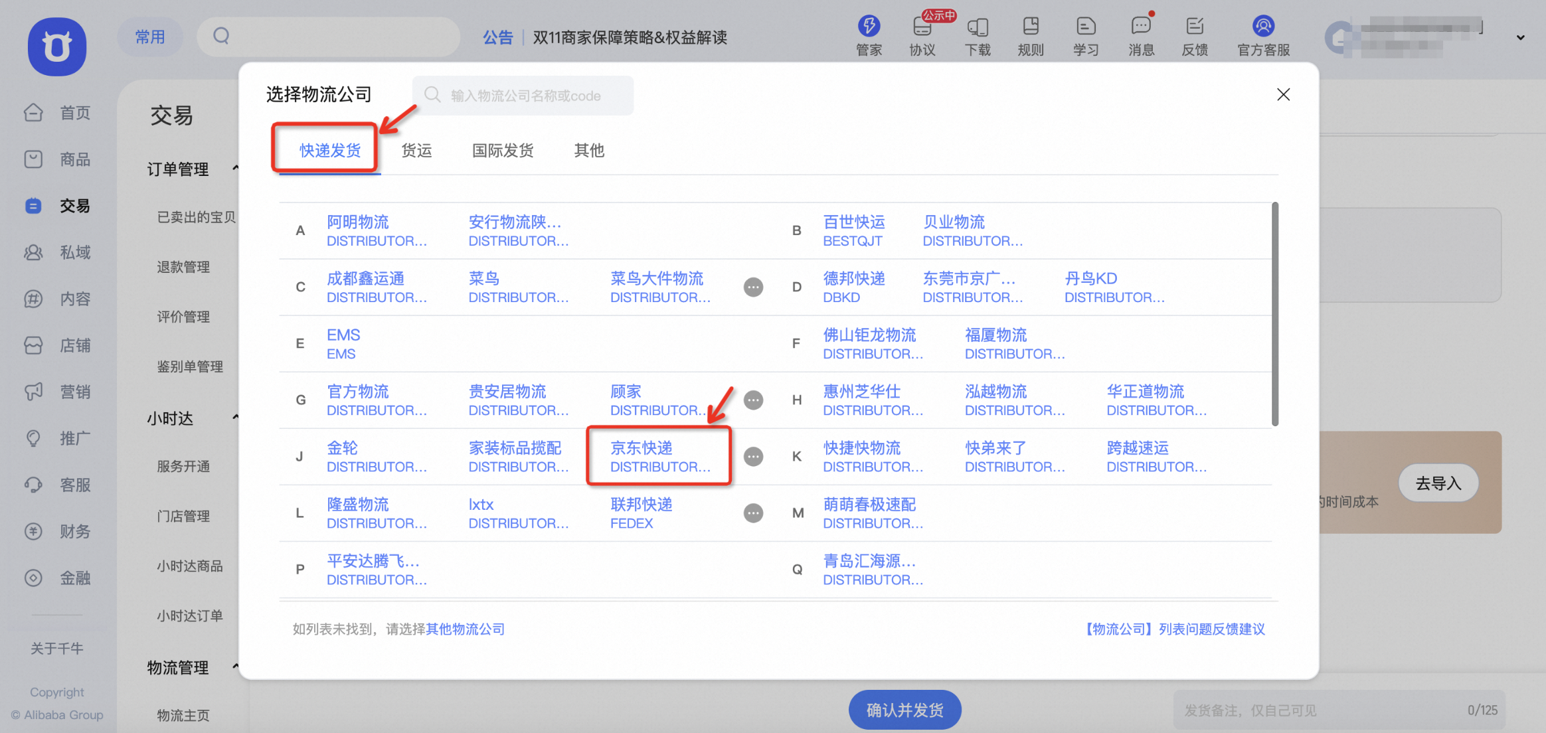
Task: Click the 常用 button
Action: [150, 37]
